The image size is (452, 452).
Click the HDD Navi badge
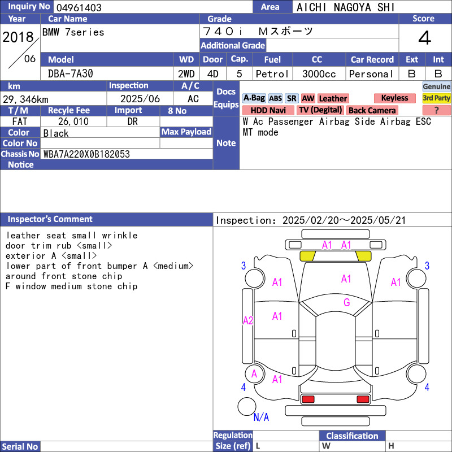tap(268, 110)
